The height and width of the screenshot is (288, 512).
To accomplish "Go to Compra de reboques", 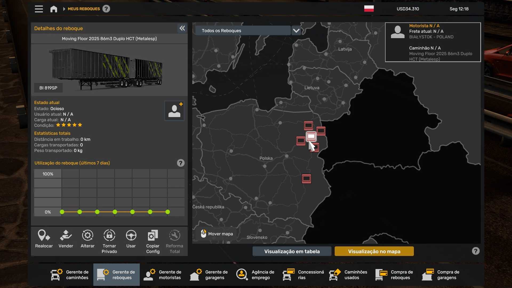I will (395, 275).
